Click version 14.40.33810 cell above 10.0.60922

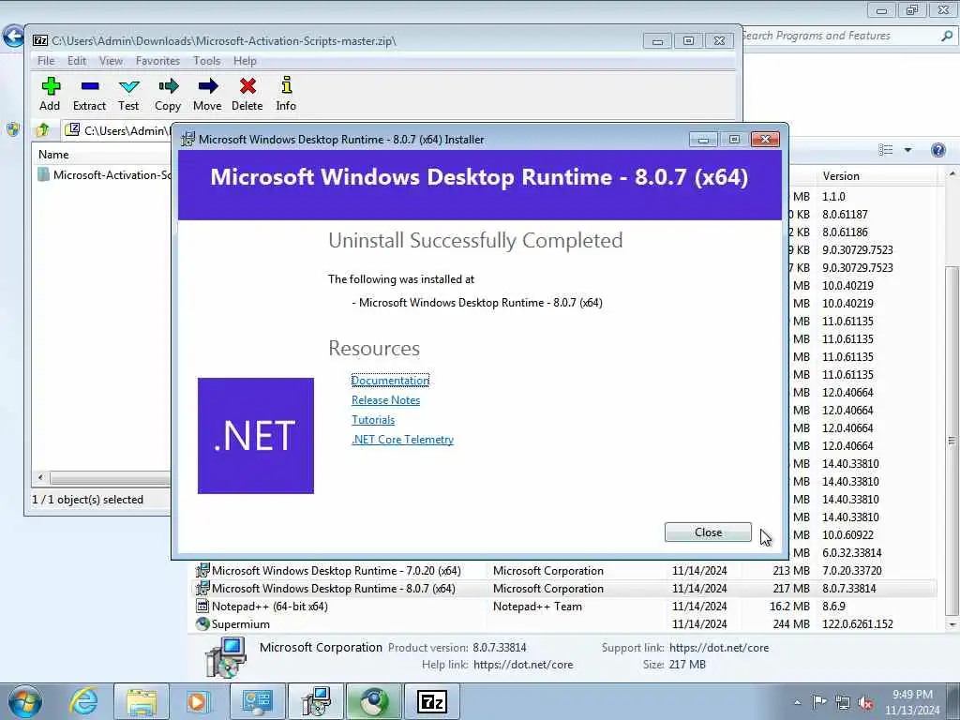point(850,517)
